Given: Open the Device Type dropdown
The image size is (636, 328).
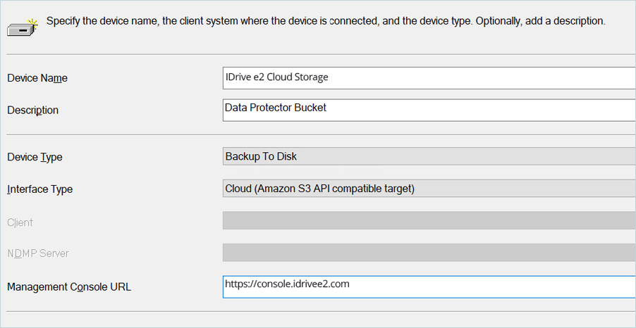Looking at the screenshot, I should coord(429,156).
